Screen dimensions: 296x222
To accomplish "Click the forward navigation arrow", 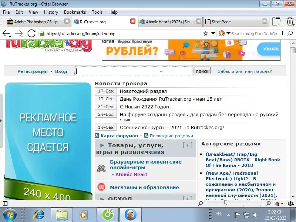I will [19, 34].
